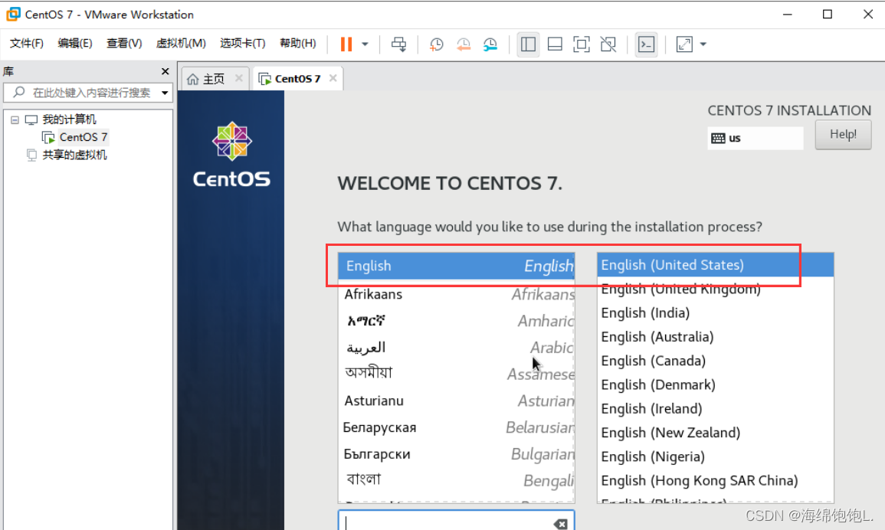The image size is (885, 530).
Task: Select 我的计算机 in the library tree
Action: point(69,119)
